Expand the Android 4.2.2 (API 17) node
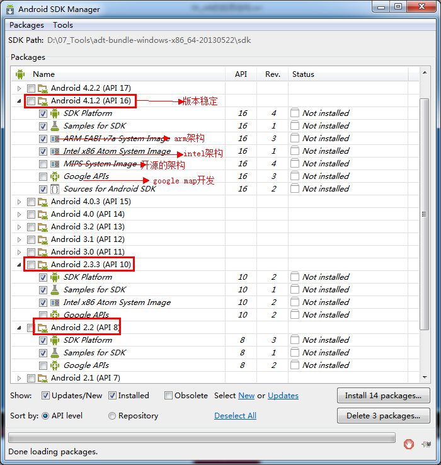This screenshot has width=441, height=465. coord(20,88)
